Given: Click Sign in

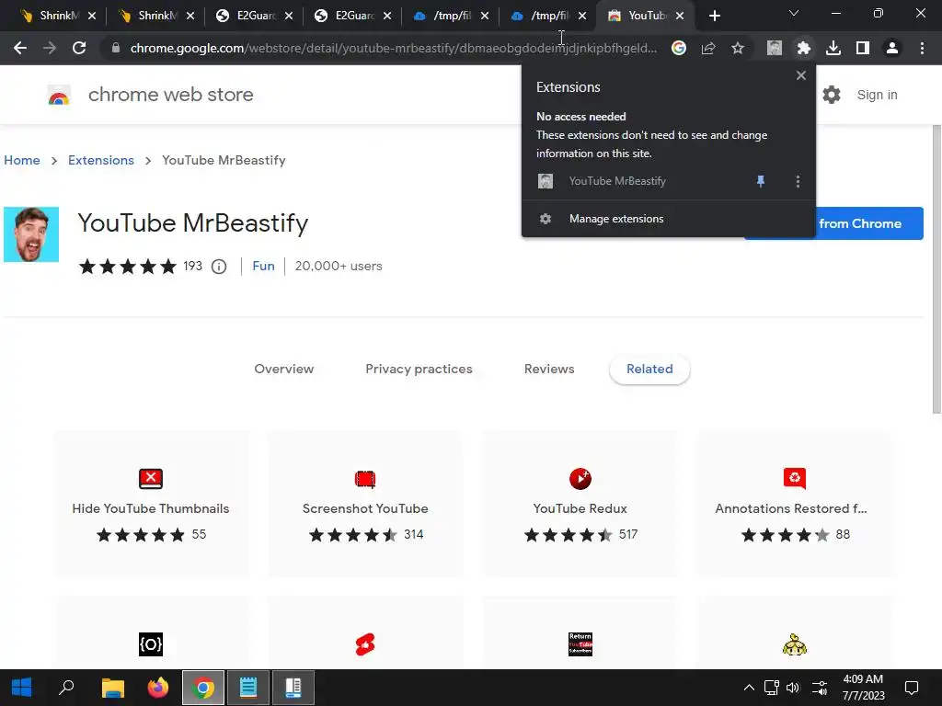Looking at the screenshot, I should click(x=877, y=95).
